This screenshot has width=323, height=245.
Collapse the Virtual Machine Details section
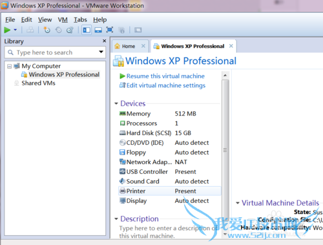(x=238, y=203)
